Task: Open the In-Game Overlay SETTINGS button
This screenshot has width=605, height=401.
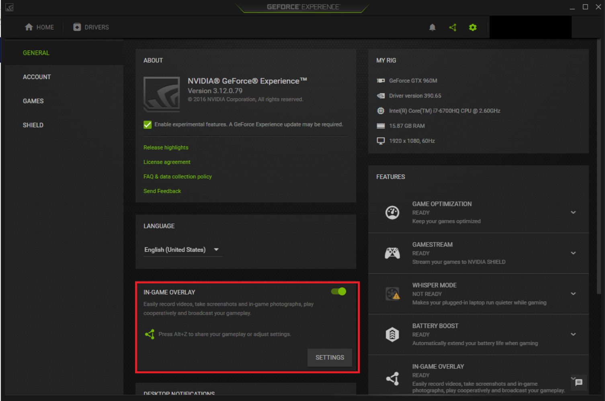Action: pos(330,358)
